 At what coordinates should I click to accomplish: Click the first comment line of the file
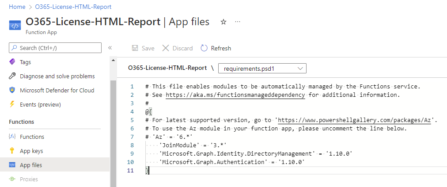tap(283, 87)
